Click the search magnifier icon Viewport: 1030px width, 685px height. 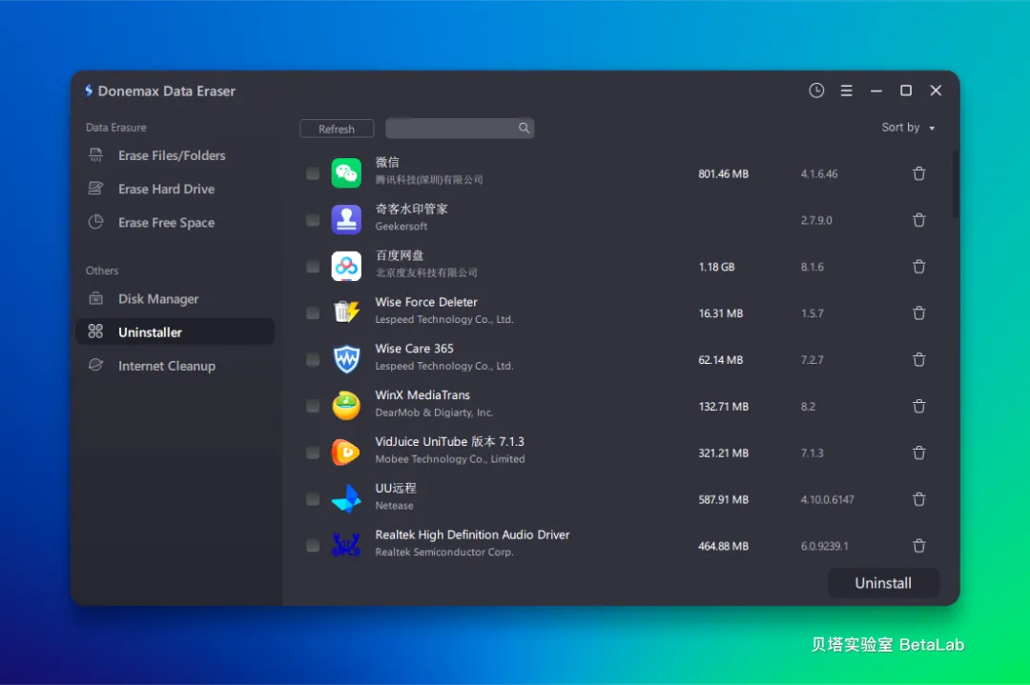(x=524, y=128)
